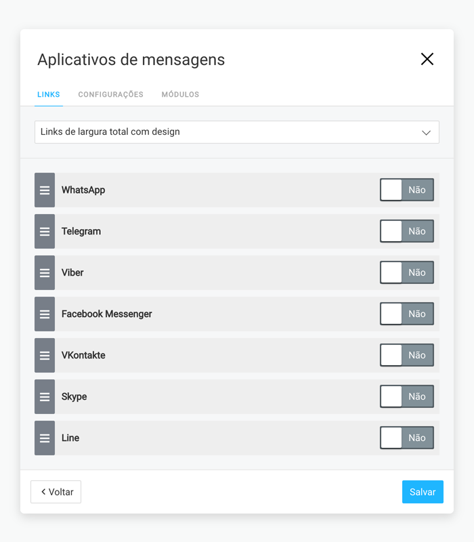Switch to the Configurações tab

coord(110,94)
